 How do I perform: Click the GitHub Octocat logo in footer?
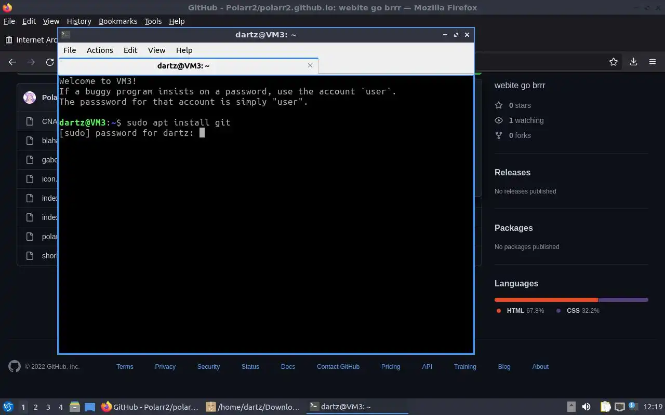(15, 366)
